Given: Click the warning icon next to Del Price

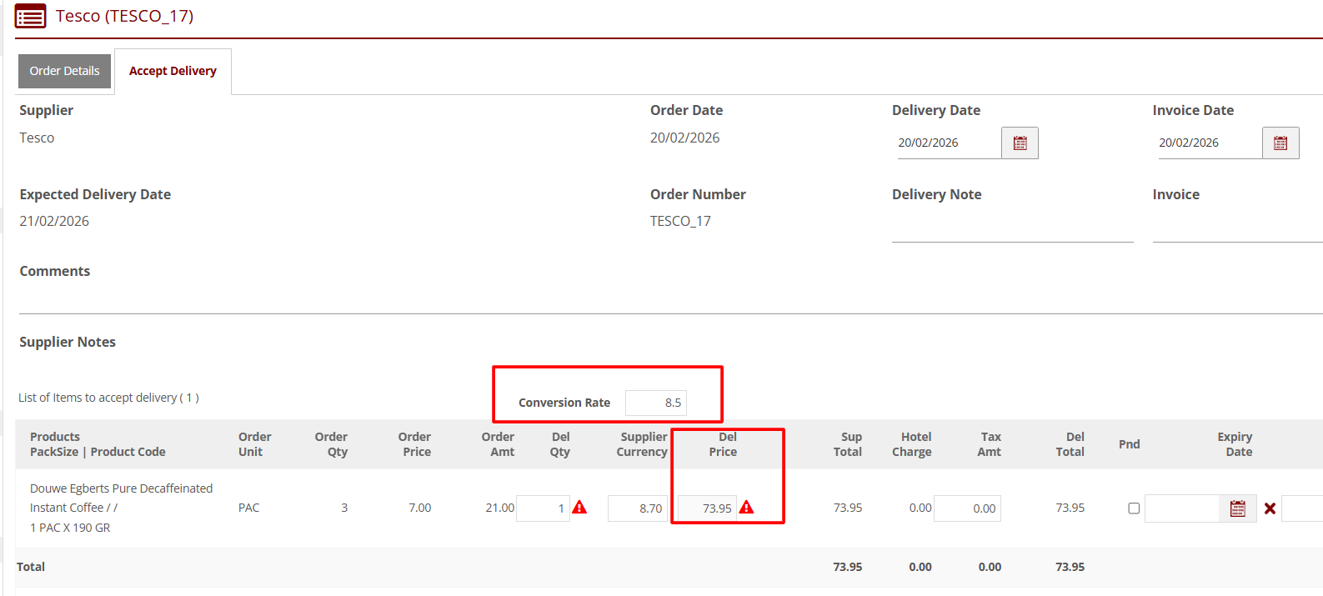Looking at the screenshot, I should coord(746,508).
